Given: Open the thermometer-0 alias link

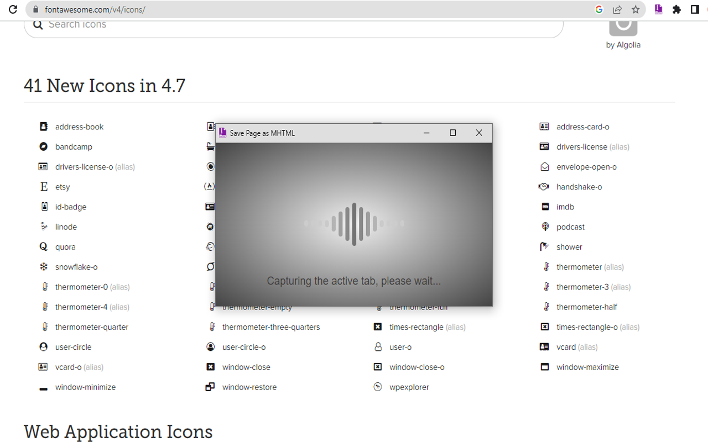Looking at the screenshot, I should pyautogui.click(x=92, y=287).
